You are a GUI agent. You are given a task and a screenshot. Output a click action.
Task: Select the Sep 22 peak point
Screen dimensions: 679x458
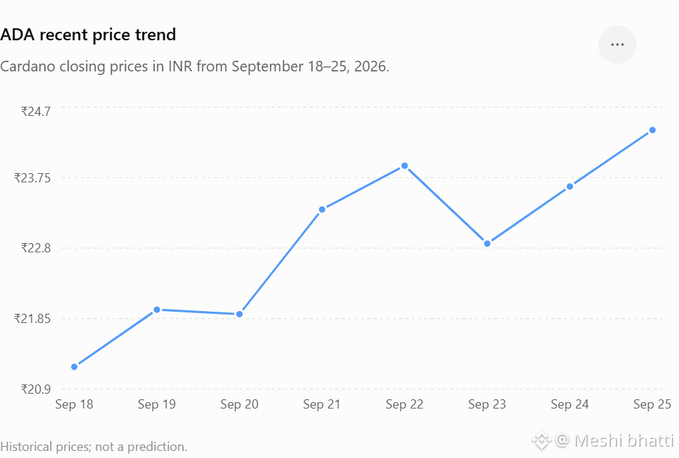click(405, 166)
